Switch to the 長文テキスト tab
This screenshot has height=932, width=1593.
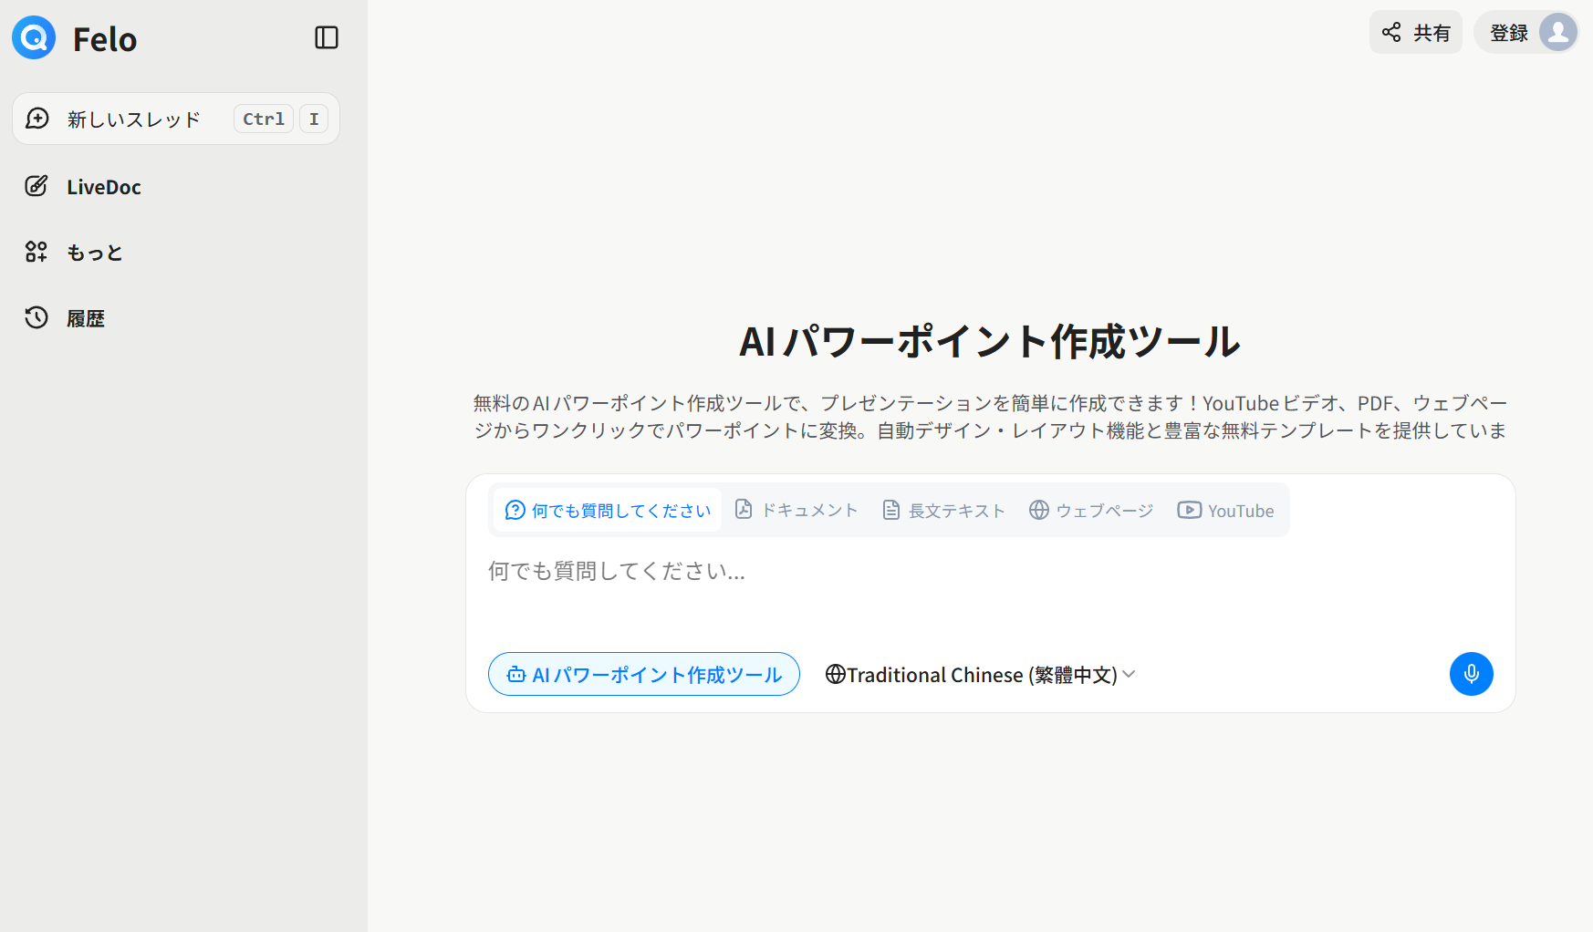pos(943,511)
